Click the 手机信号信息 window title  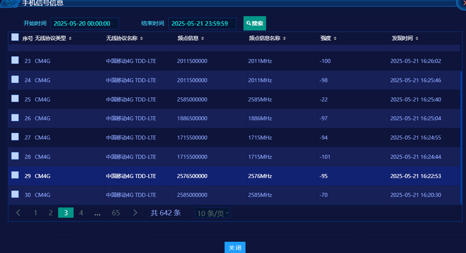[42, 3]
